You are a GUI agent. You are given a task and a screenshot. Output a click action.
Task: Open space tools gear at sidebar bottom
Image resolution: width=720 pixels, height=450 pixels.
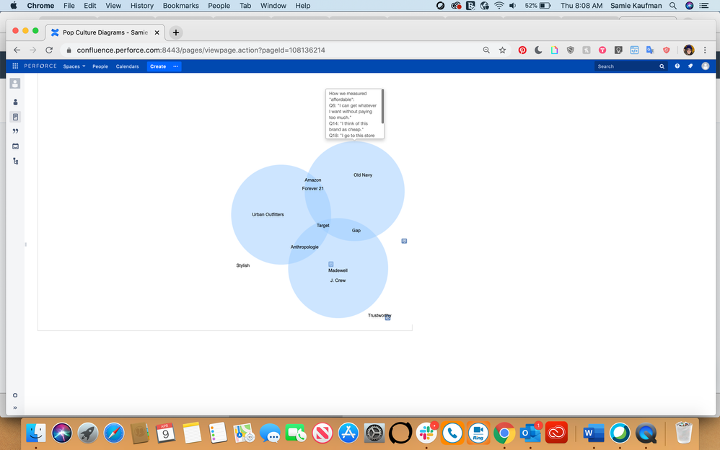coord(15,395)
